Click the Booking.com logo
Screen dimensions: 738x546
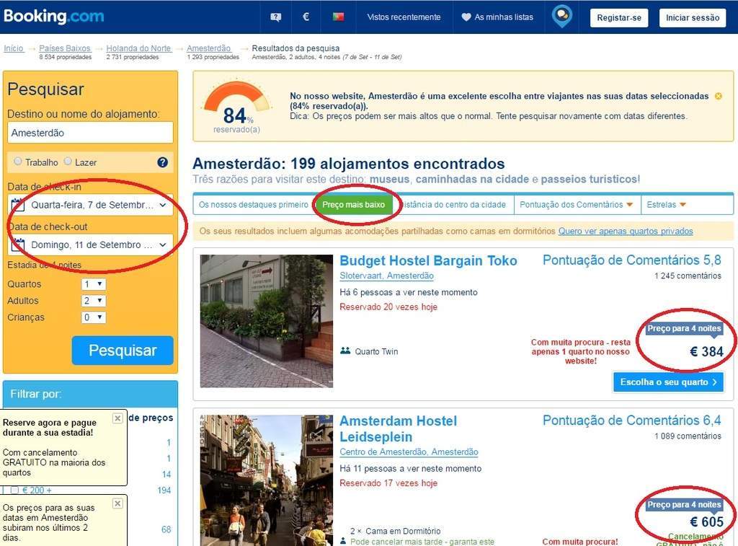click(x=53, y=16)
